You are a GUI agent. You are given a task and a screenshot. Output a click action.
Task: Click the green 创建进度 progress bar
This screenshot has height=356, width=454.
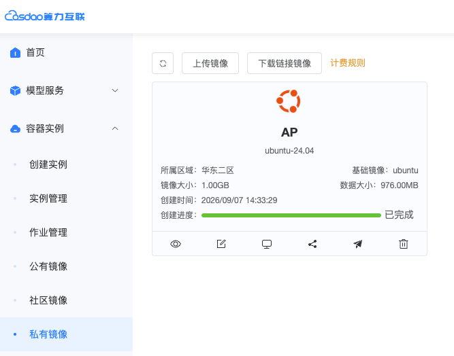[291, 215]
